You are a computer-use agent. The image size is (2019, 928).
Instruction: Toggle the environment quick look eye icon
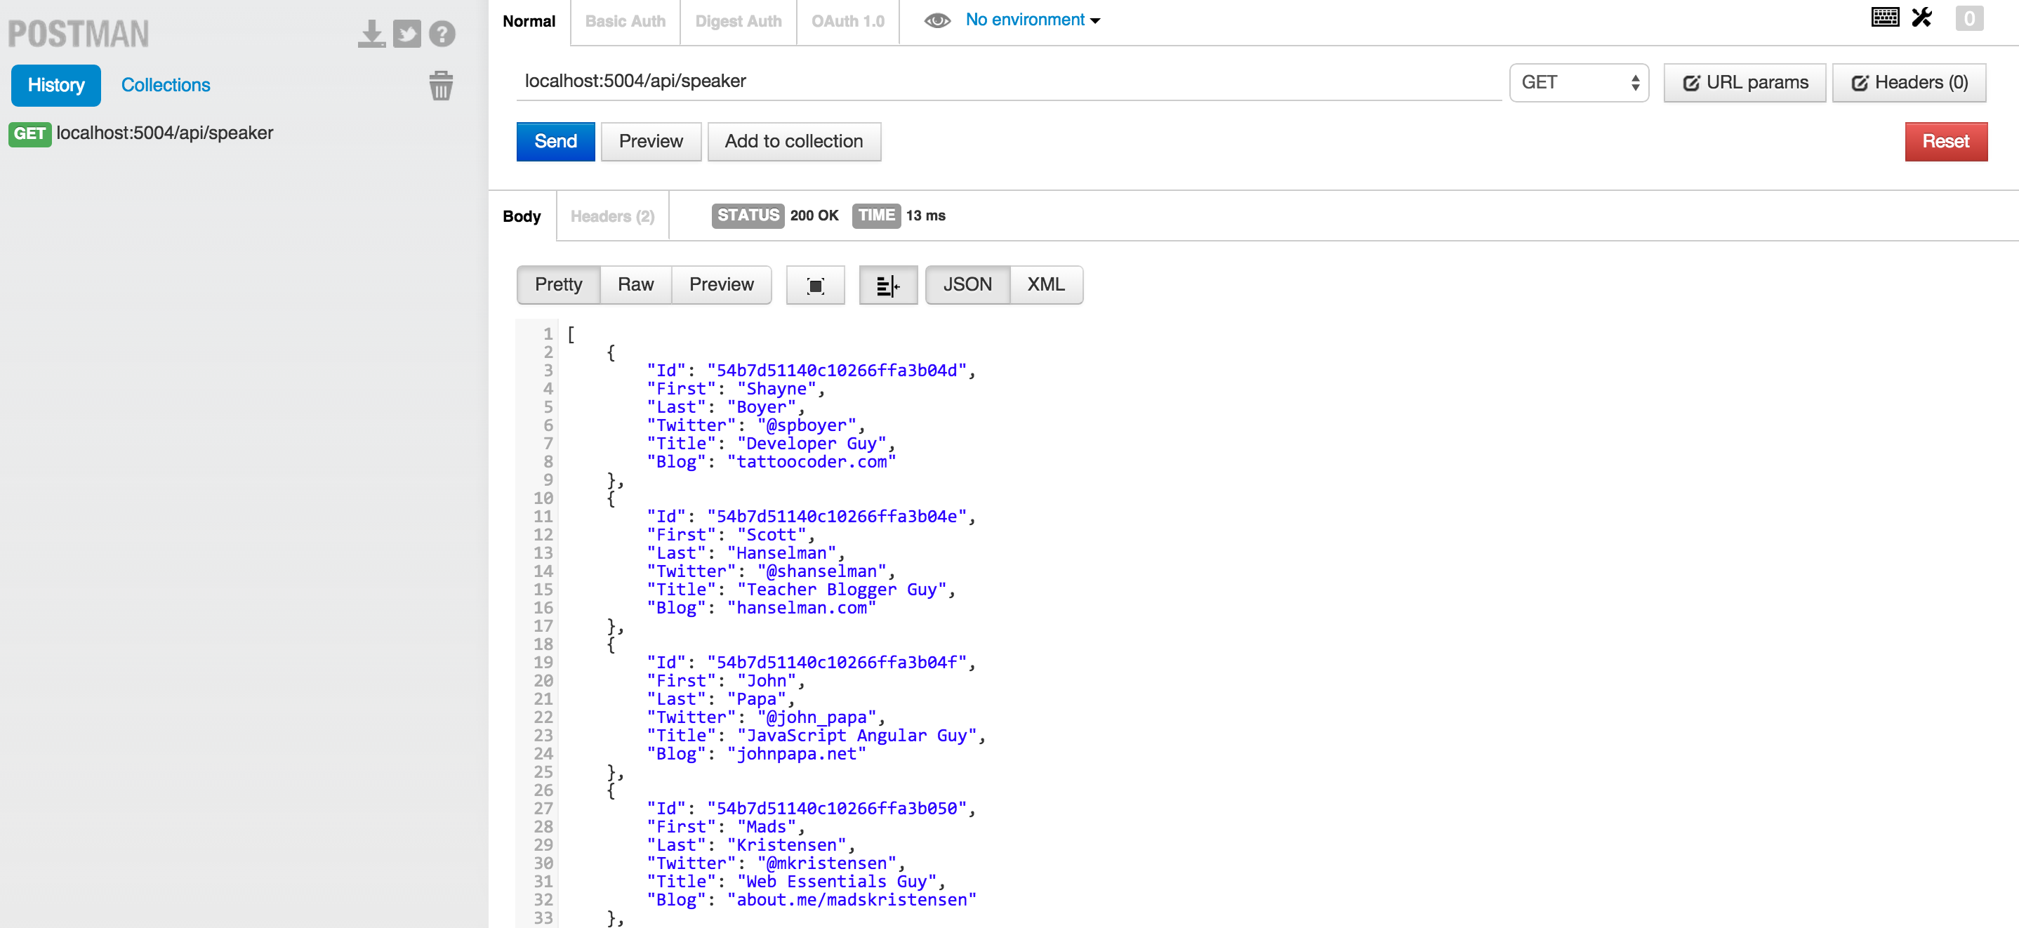pos(936,20)
